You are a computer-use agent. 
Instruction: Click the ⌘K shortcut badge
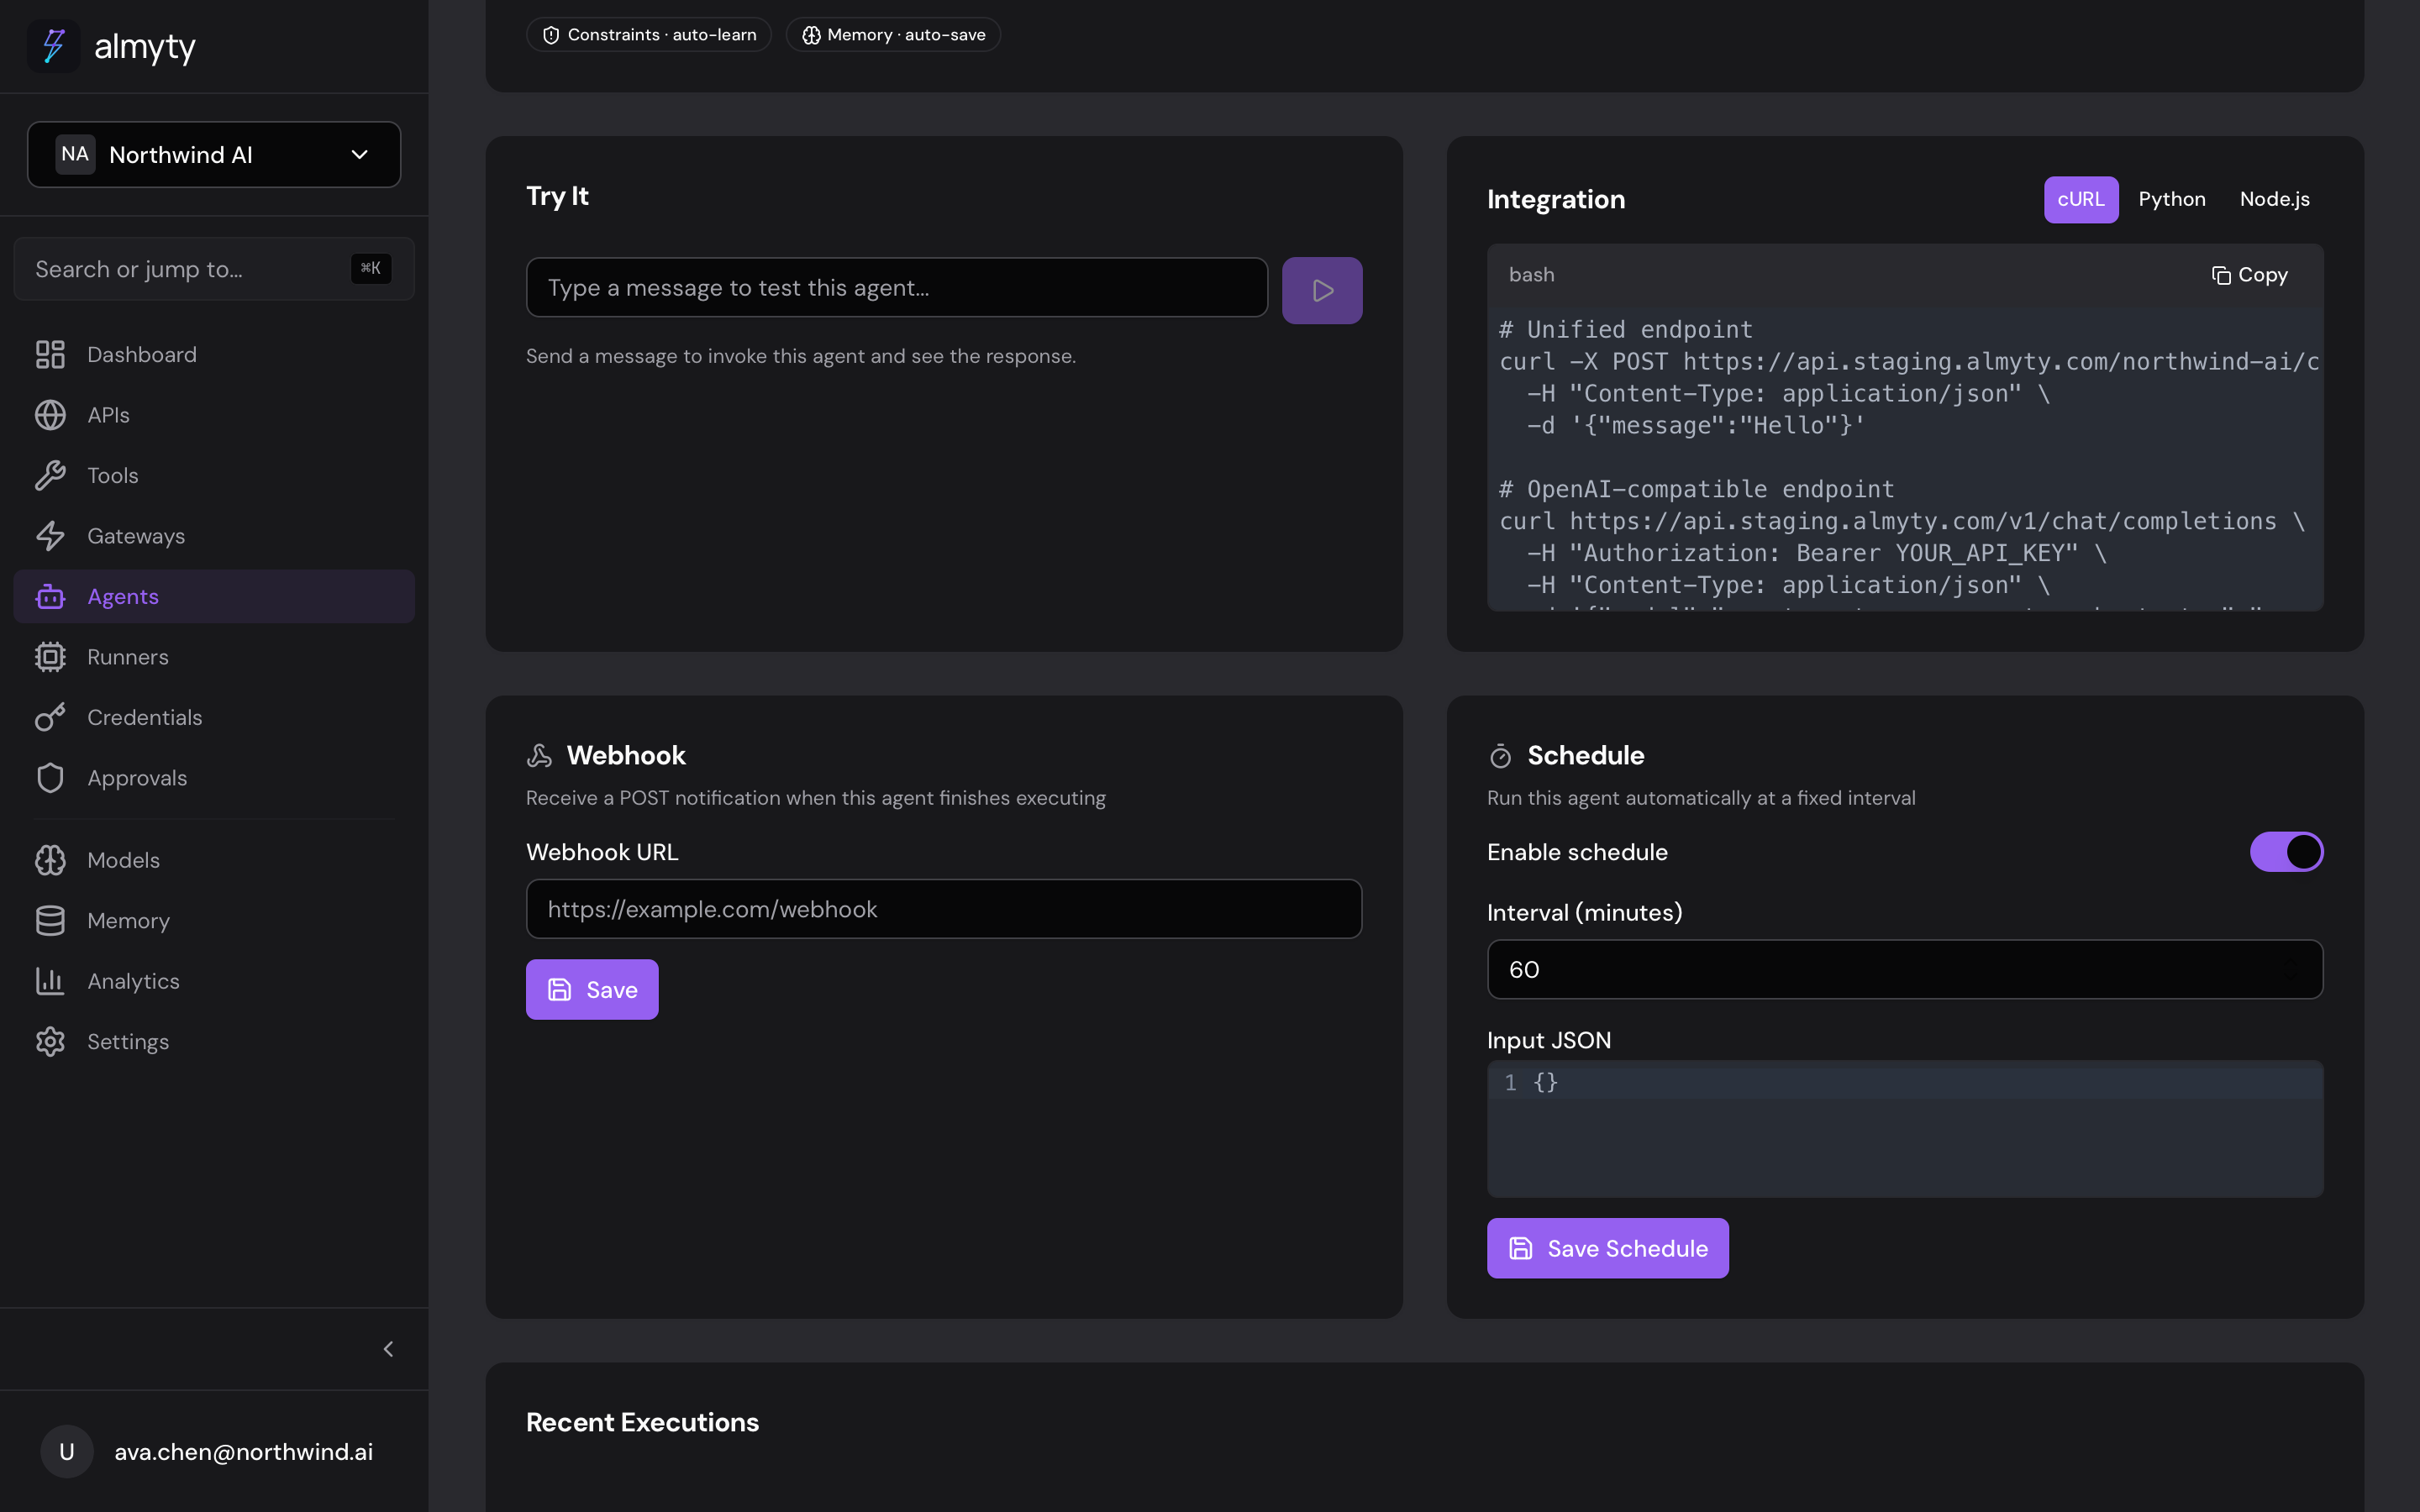point(371,268)
